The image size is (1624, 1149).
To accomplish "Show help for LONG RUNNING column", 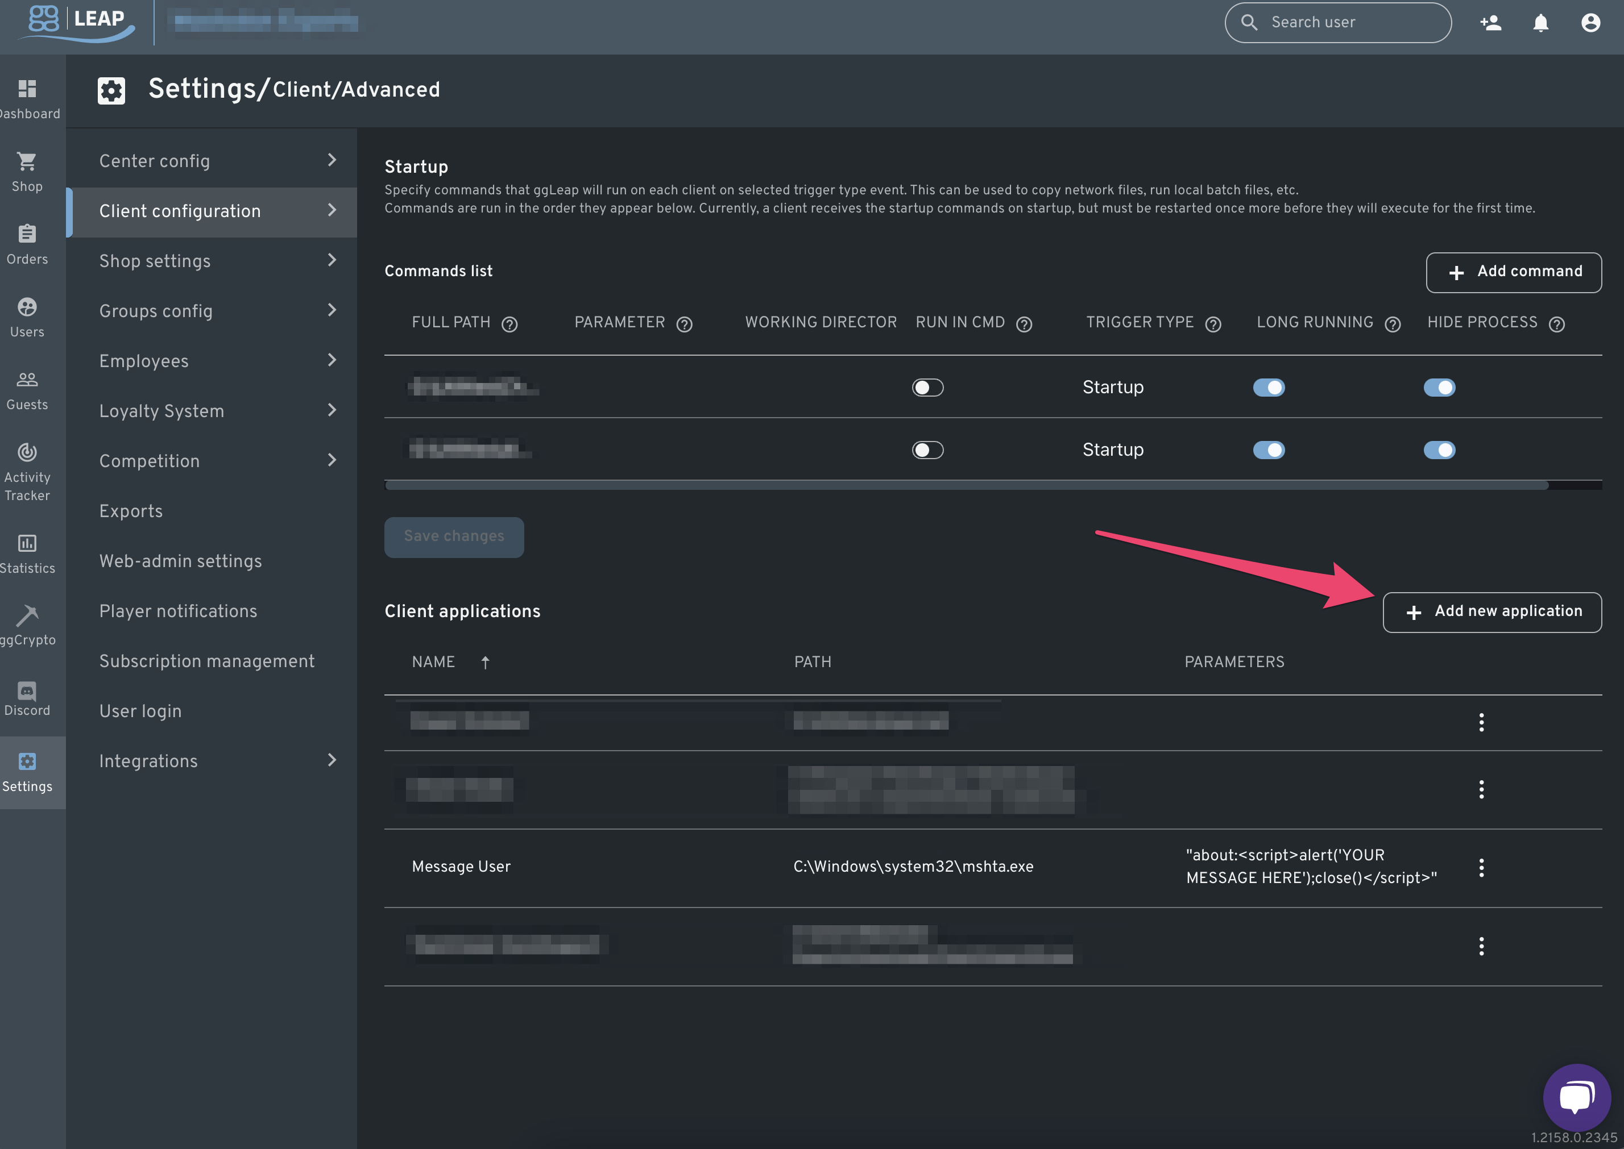I will [x=1393, y=324].
